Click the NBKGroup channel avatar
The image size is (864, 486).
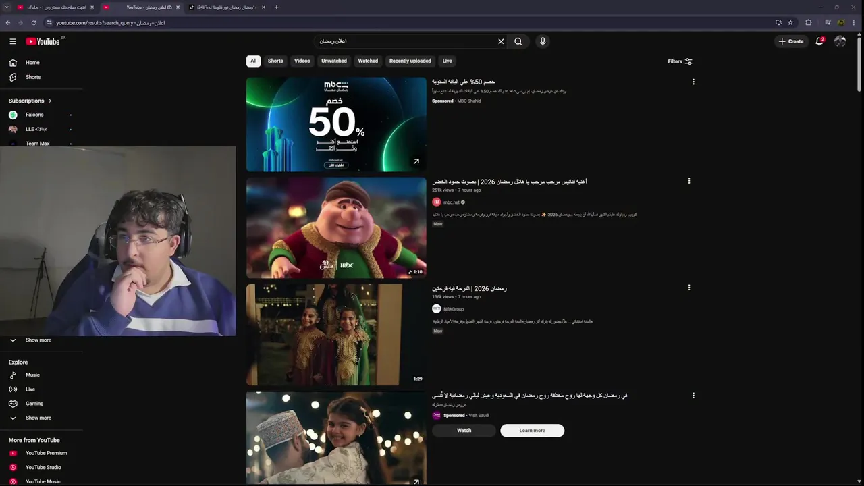point(437,308)
